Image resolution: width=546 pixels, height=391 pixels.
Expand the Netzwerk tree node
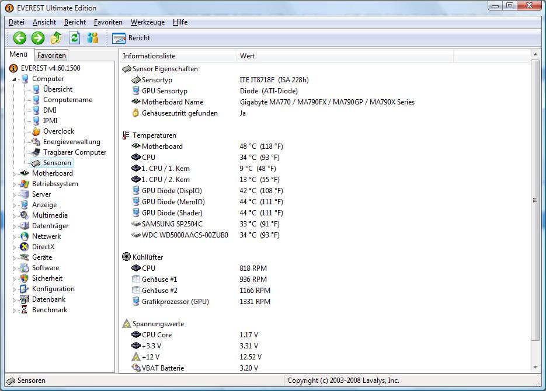coord(14,237)
